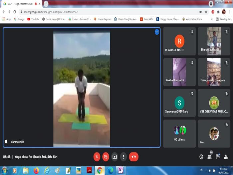Go forward using browser forward arrow
This screenshot has height=175, width=233.
click(9, 12)
